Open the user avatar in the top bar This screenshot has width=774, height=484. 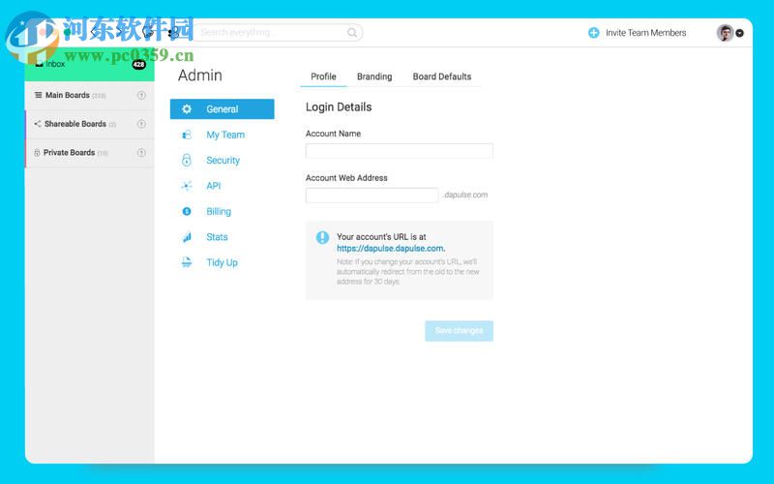coord(725,33)
